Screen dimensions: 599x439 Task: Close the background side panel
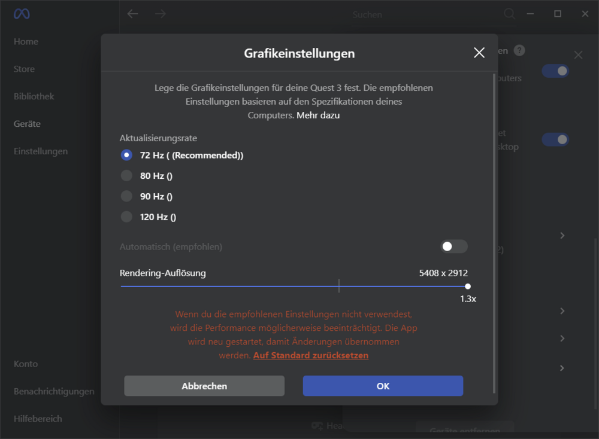pos(579,55)
